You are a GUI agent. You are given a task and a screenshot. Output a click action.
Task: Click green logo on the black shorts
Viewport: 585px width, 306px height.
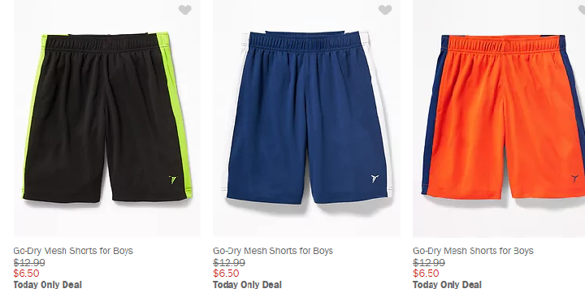pyautogui.click(x=173, y=179)
